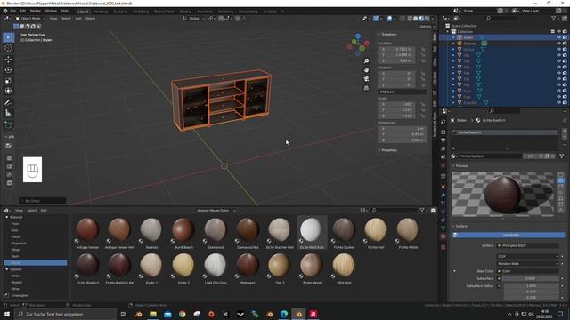Collapse the Material catalog tree
This screenshot has width=570, height=320.
click(x=6, y=217)
